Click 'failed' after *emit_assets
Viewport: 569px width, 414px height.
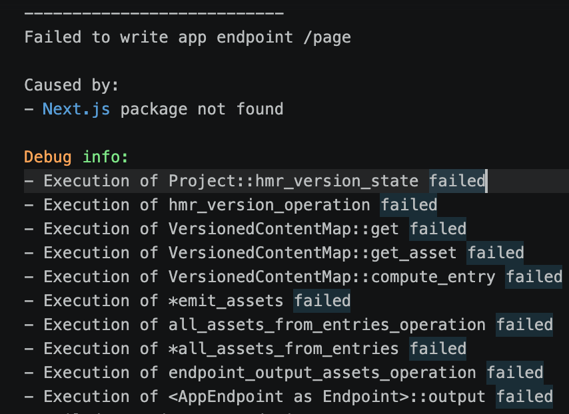coord(322,301)
